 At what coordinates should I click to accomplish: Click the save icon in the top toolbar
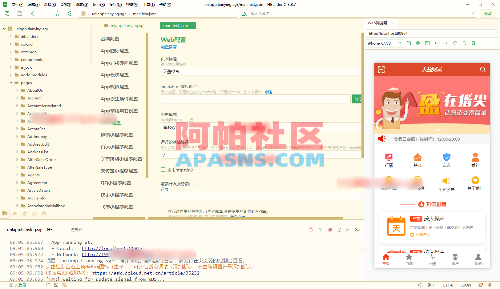pyautogui.click(x=19, y=14)
